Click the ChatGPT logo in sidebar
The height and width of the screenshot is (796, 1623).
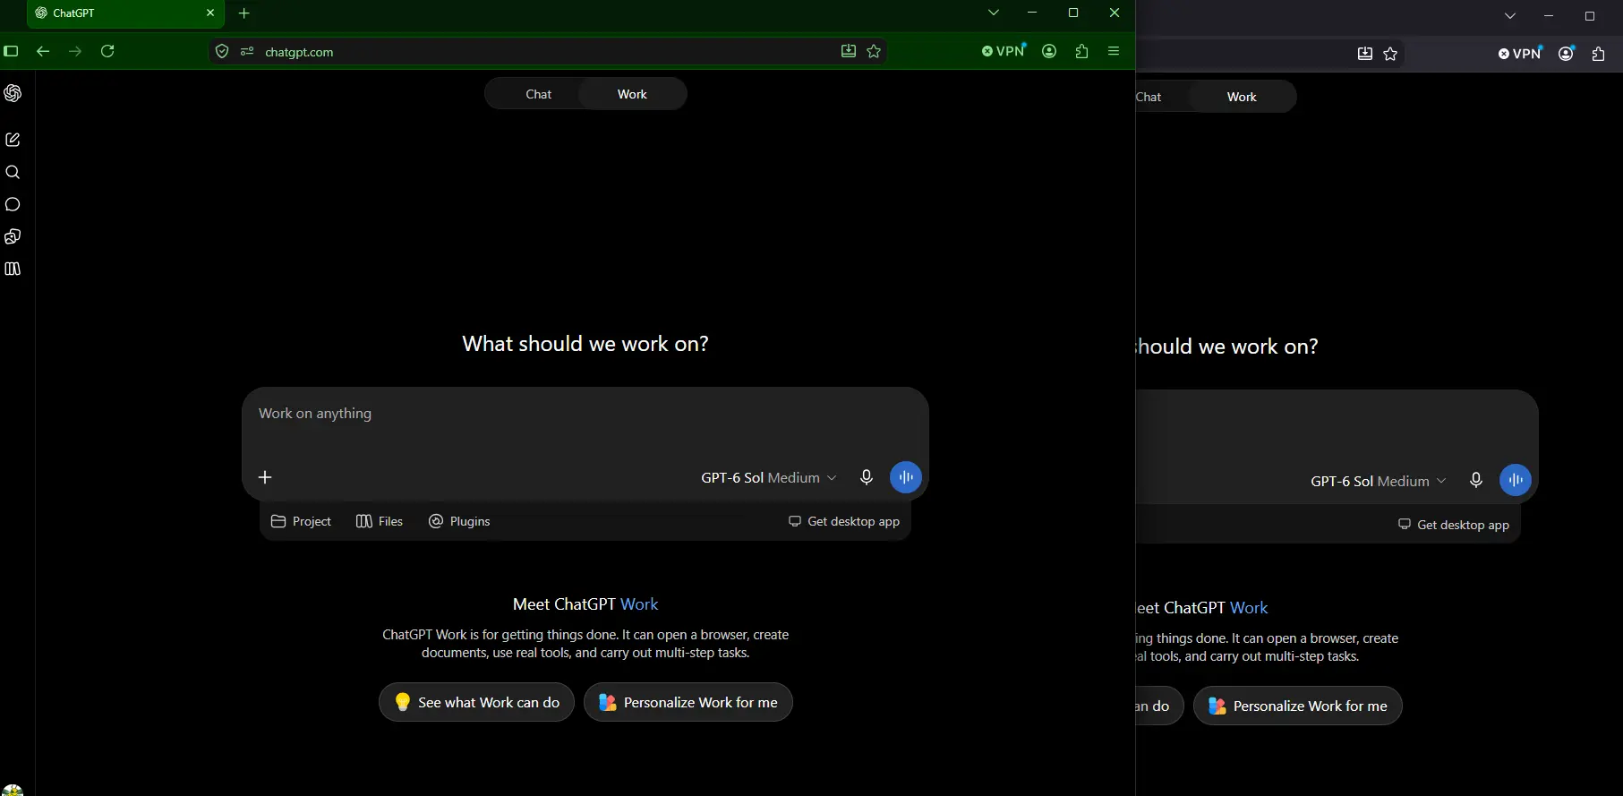click(x=13, y=93)
